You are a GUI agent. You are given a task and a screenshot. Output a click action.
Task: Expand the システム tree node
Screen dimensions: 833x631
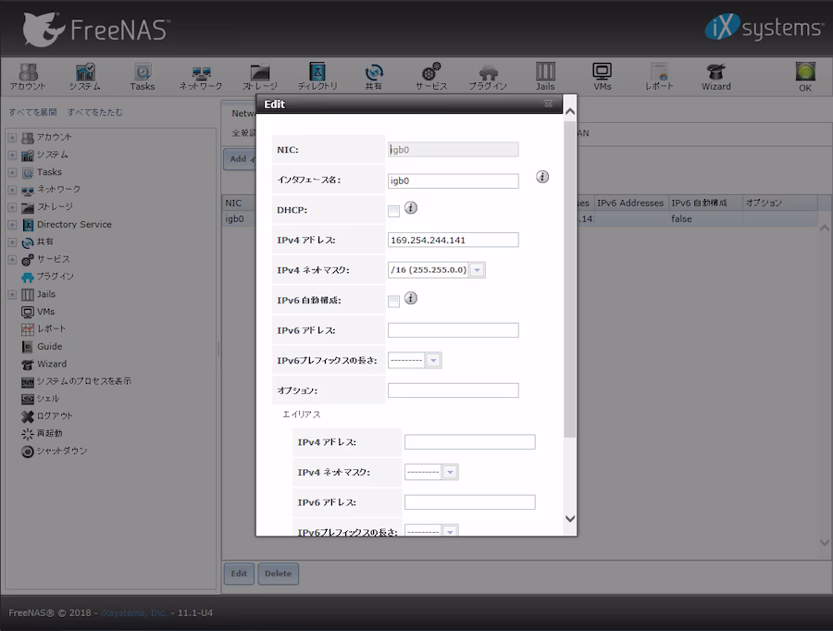click(12, 155)
